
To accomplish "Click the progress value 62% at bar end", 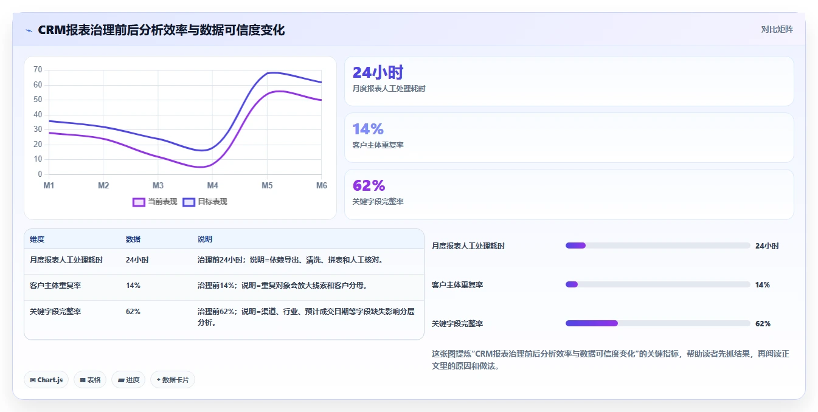I will 763,324.
